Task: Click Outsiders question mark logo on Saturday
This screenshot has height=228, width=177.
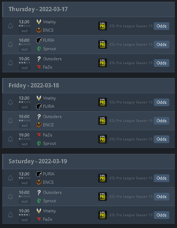Action: pyautogui.click(x=39, y=192)
